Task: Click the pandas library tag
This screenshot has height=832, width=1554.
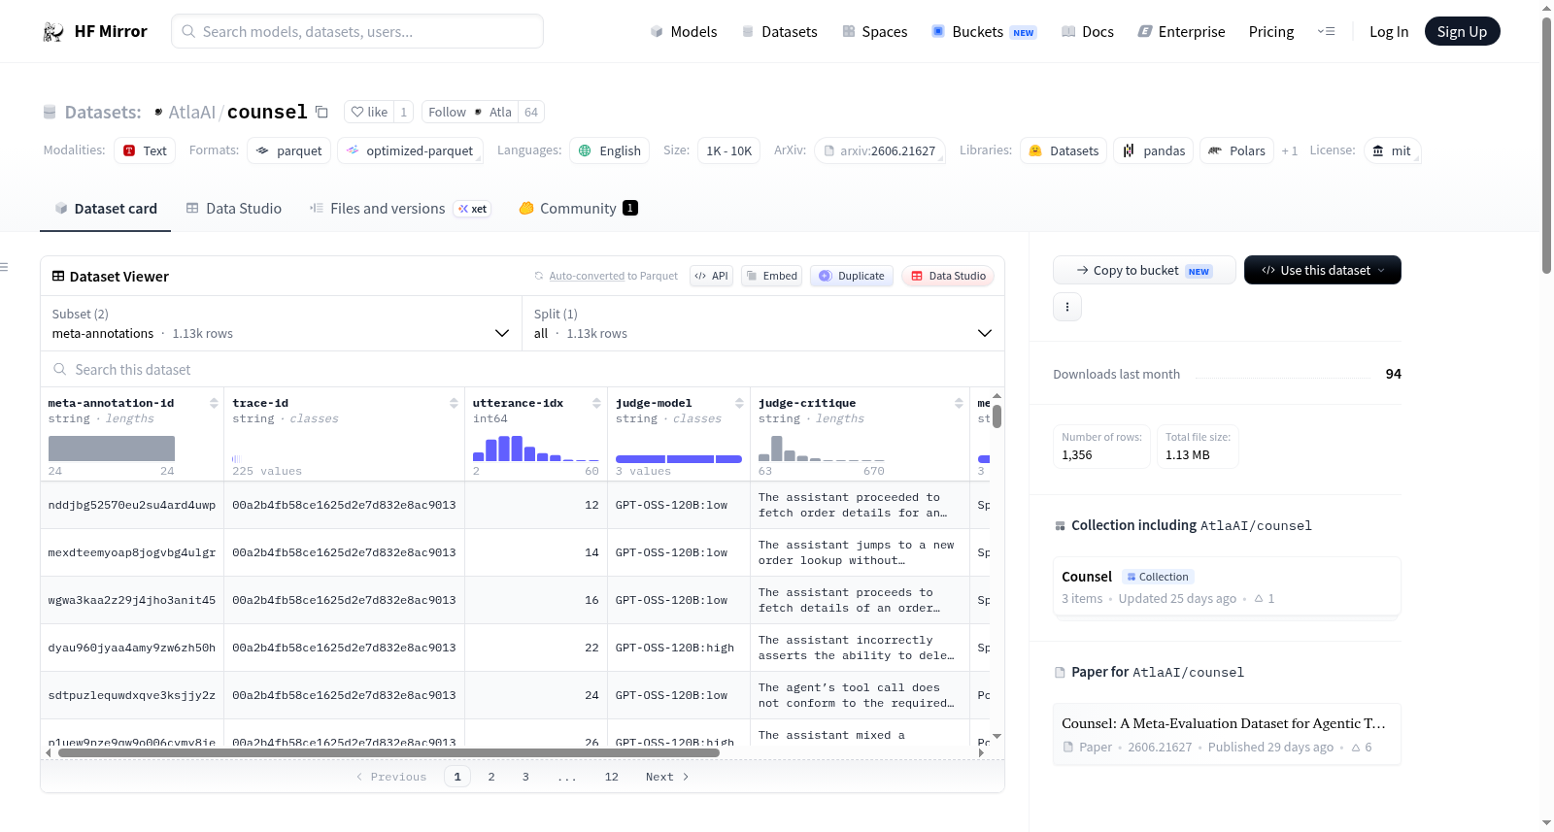Action: point(1154,150)
